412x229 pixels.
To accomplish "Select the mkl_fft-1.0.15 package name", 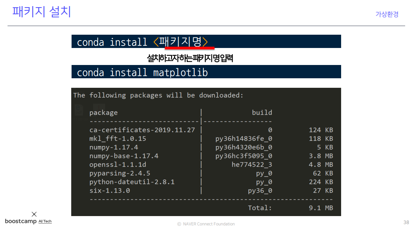I will 118,138.
